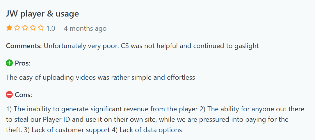Click the word "gaslight" in the comment
Viewport: 315px width, 140px height.
click(246, 46)
